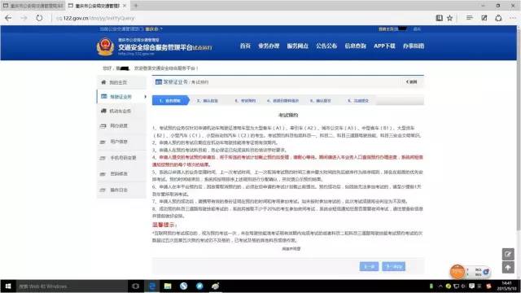Viewport: 521px width, 293px height.
Task: Expand the driver license business submenu arrow
Action: [145, 97]
